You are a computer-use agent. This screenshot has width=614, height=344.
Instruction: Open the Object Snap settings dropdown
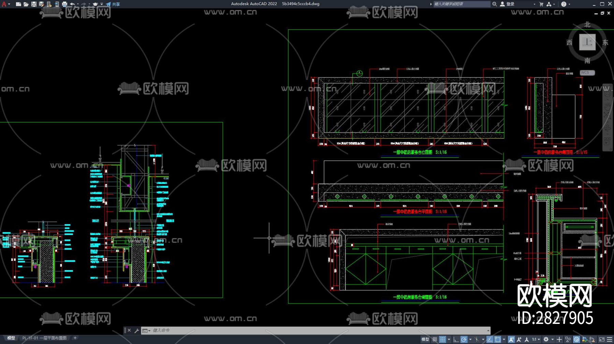click(x=504, y=339)
